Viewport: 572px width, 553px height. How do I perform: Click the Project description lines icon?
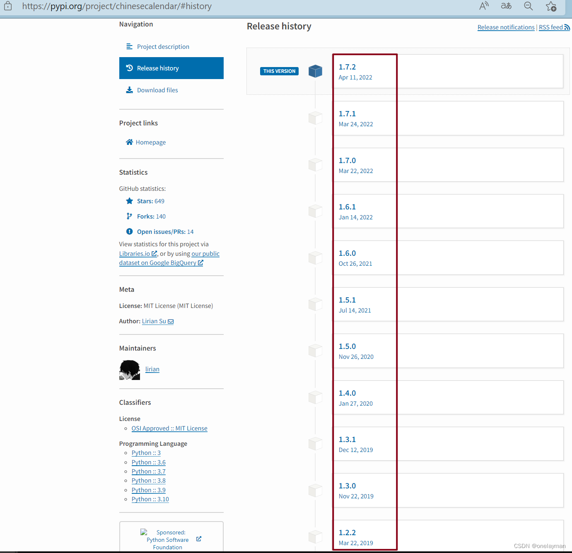[x=129, y=46]
